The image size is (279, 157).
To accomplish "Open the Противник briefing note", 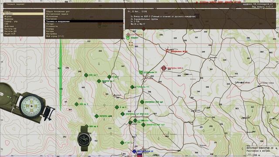I will [51, 19].
